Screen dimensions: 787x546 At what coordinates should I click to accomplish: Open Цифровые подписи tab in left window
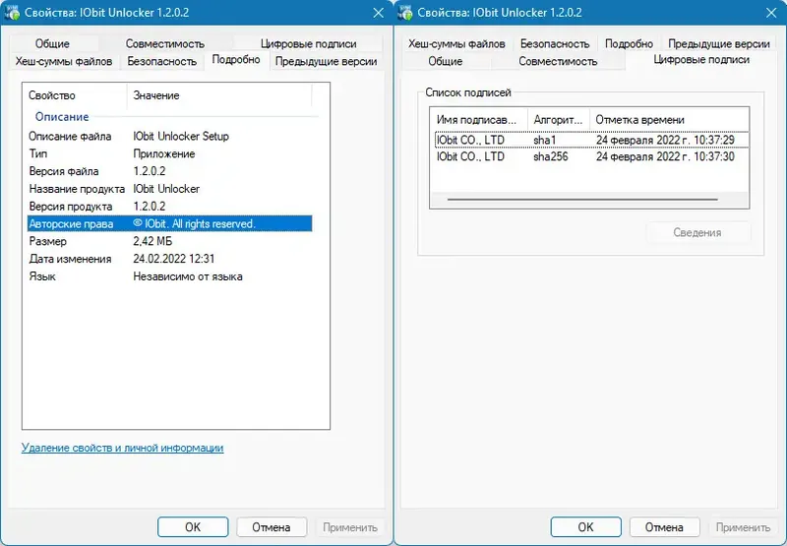pos(308,43)
